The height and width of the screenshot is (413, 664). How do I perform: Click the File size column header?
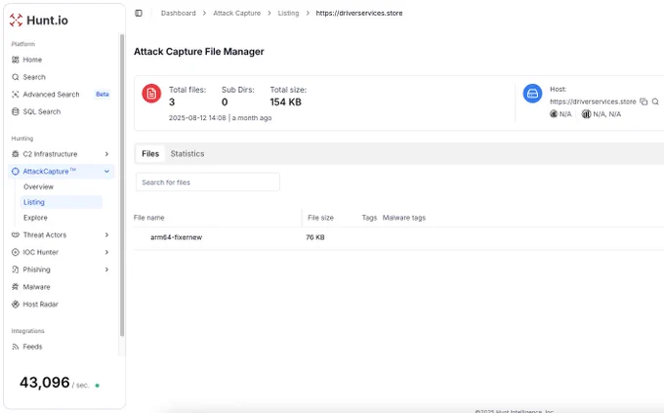[320, 218]
